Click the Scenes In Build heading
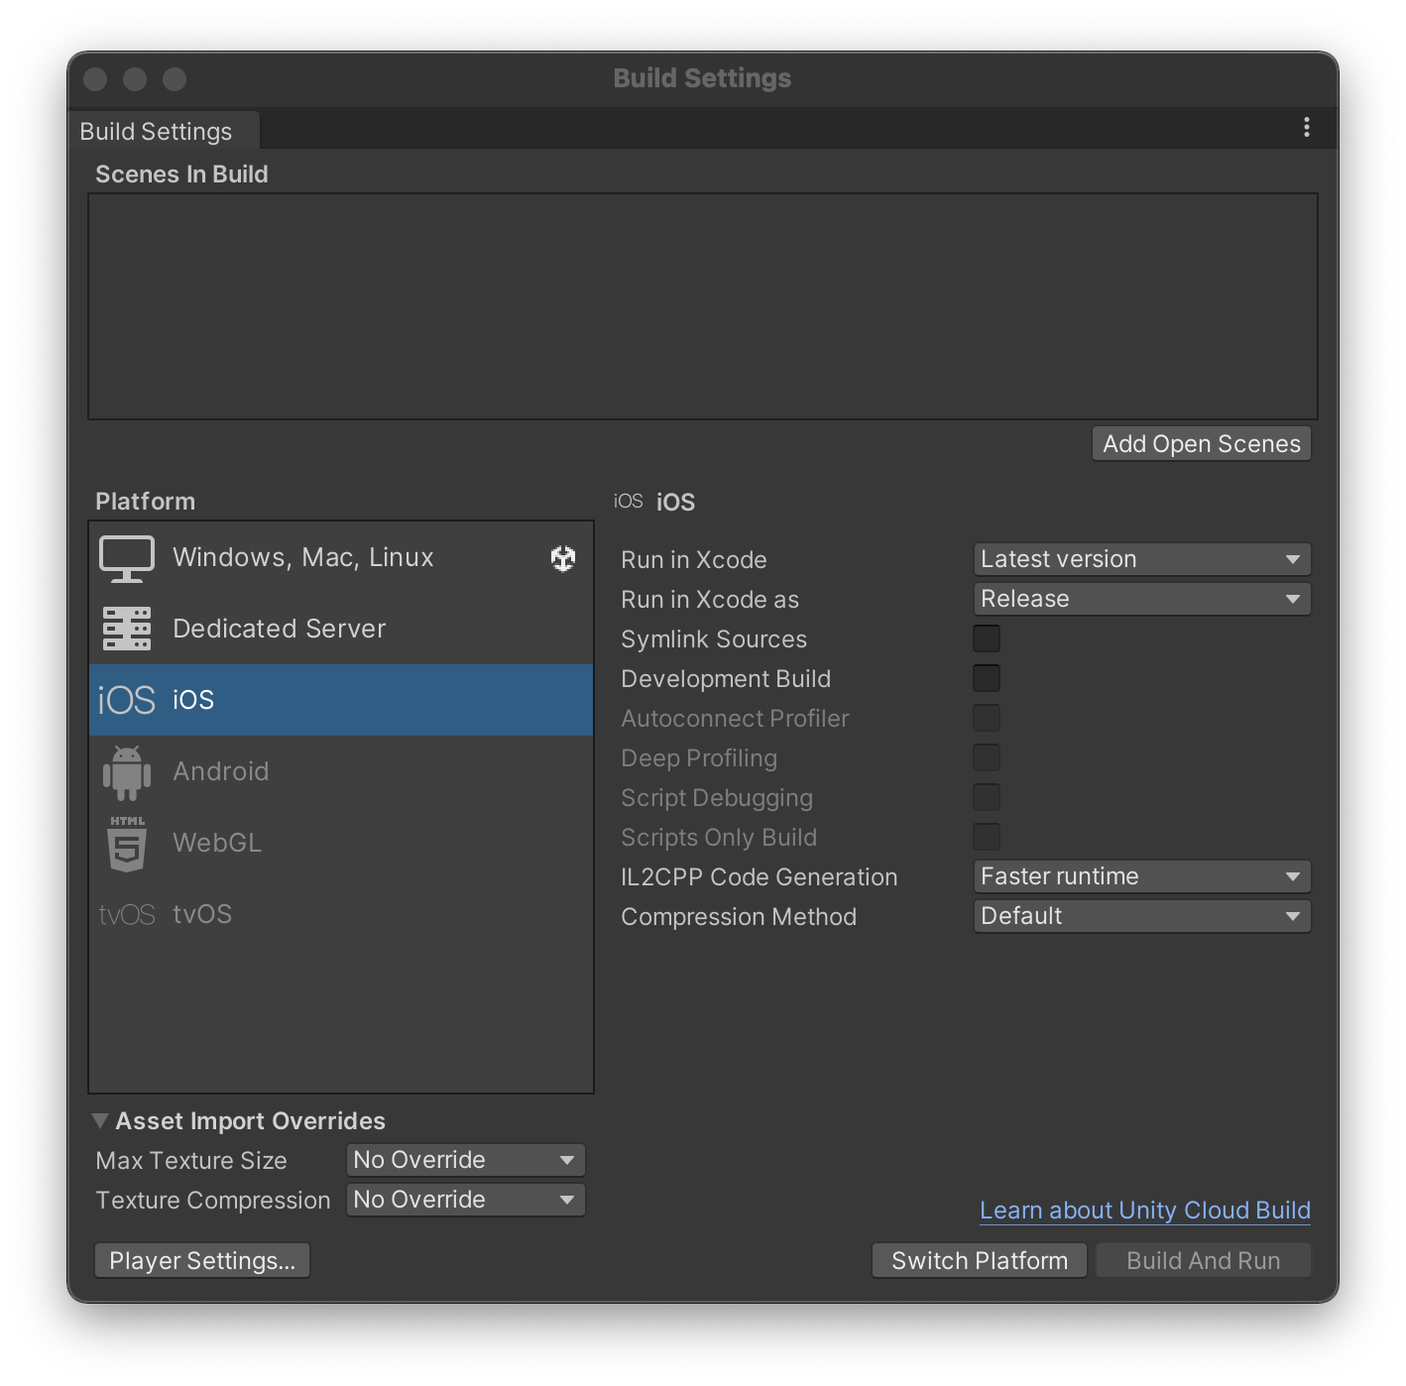This screenshot has width=1406, height=1386. tap(181, 174)
